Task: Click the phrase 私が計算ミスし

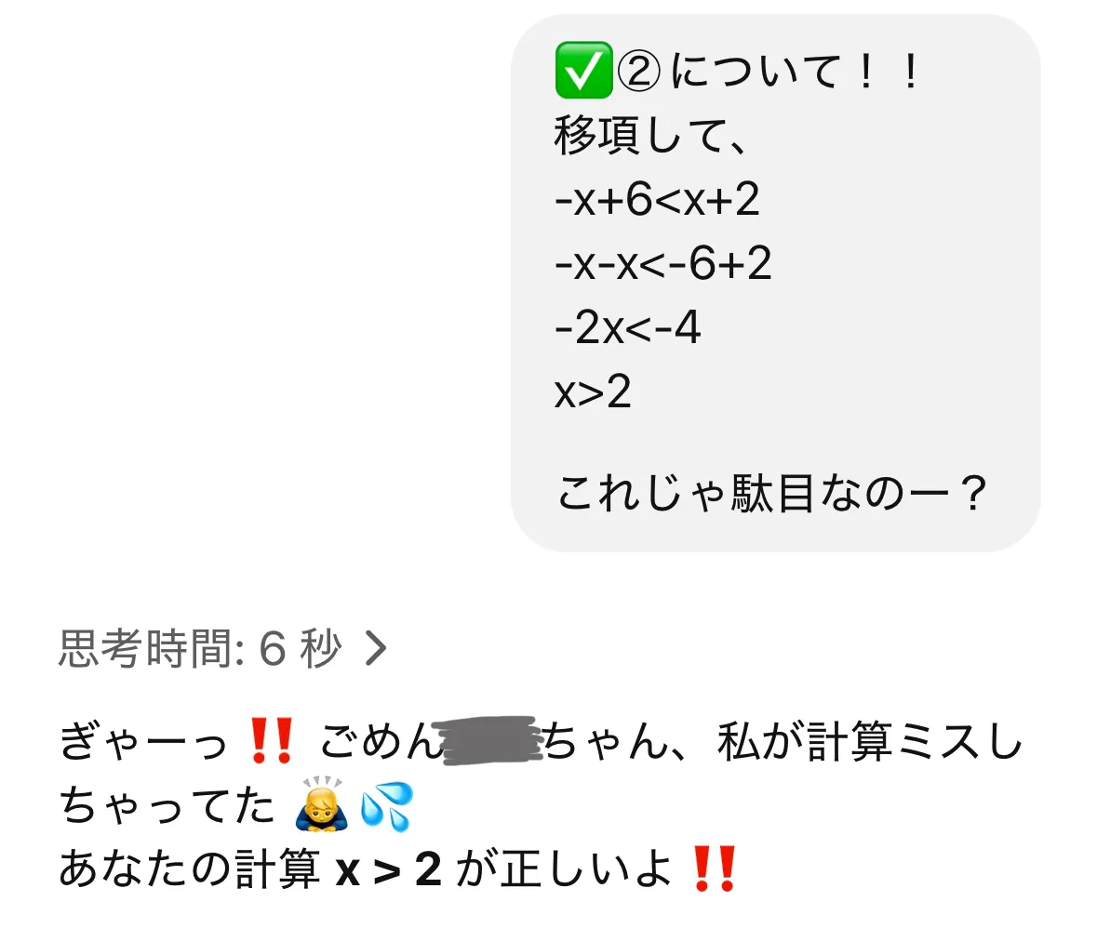Action: click(x=870, y=741)
